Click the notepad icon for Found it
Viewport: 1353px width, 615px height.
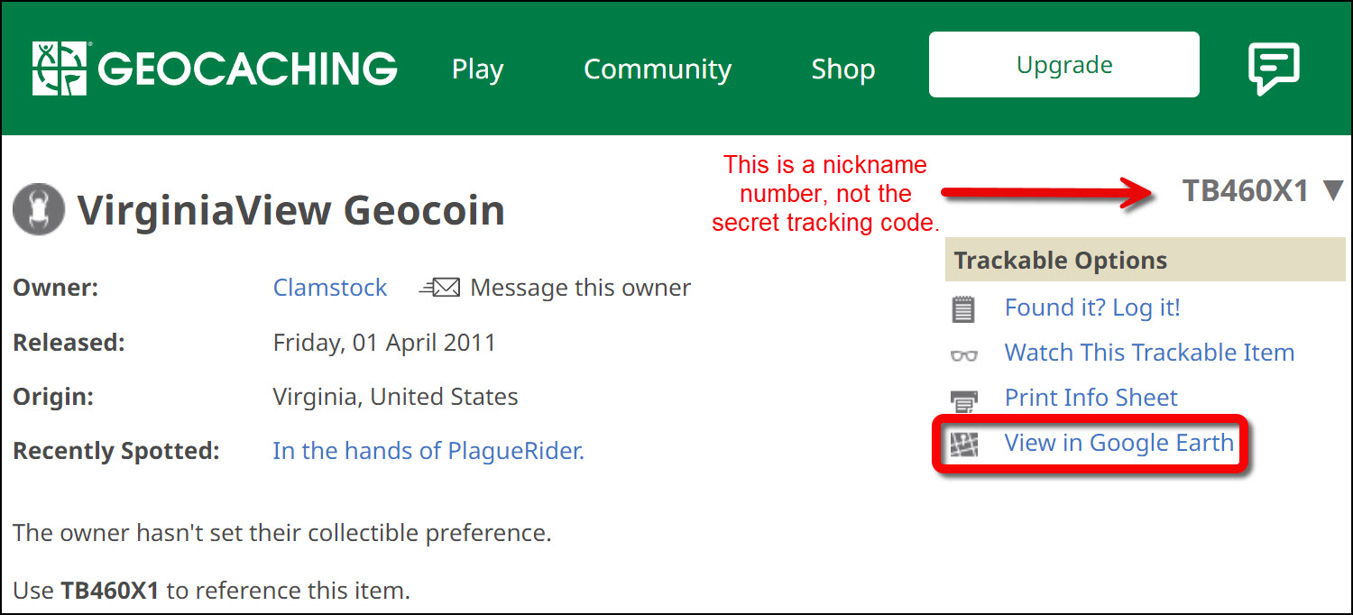pyautogui.click(x=963, y=309)
